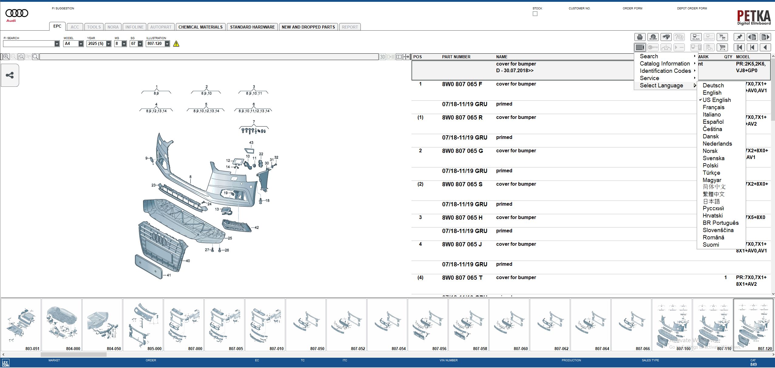
Task: Click the warning triangle next to ILLUSTRATION
Action: (176, 44)
